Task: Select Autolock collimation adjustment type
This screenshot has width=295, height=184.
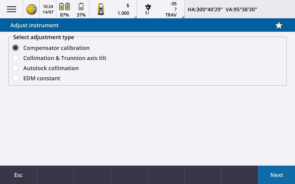Action: pyautogui.click(x=16, y=68)
